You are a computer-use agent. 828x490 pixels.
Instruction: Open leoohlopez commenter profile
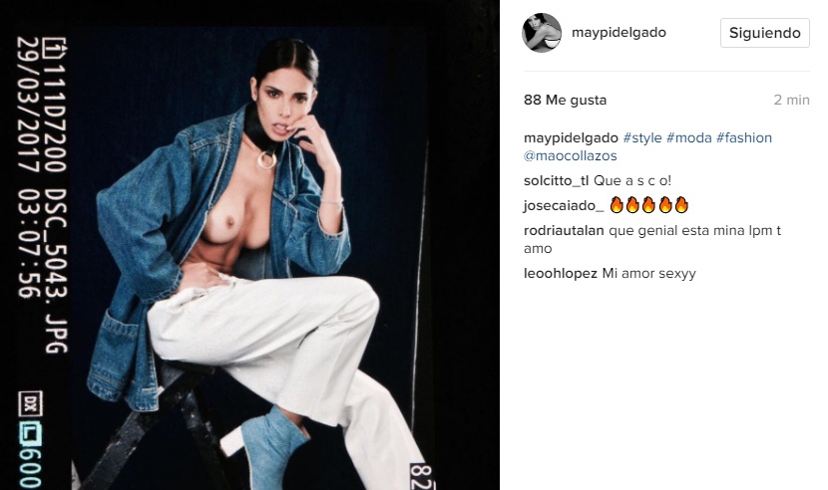[561, 273]
